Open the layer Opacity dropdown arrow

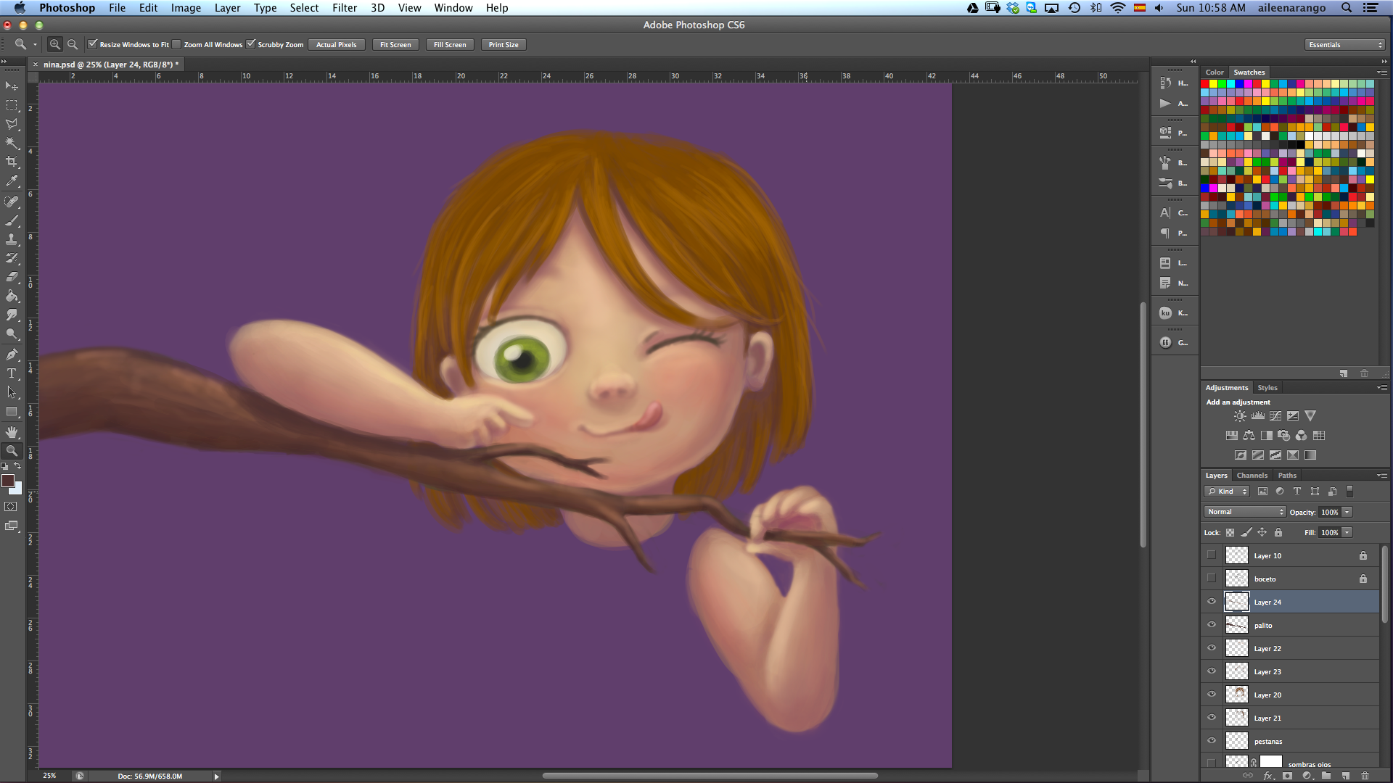click(x=1347, y=512)
